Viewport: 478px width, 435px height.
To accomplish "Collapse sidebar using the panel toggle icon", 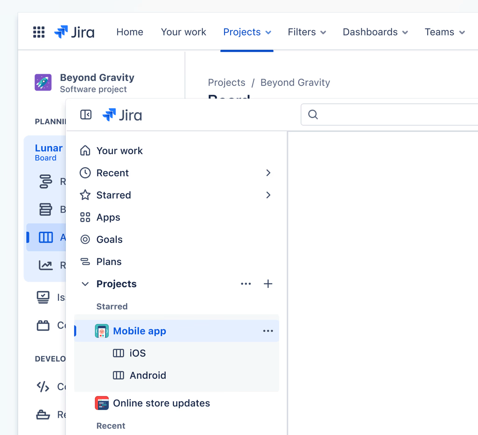I will point(86,115).
